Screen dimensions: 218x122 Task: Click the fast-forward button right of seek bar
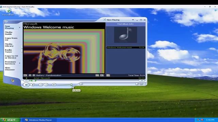click(142, 81)
